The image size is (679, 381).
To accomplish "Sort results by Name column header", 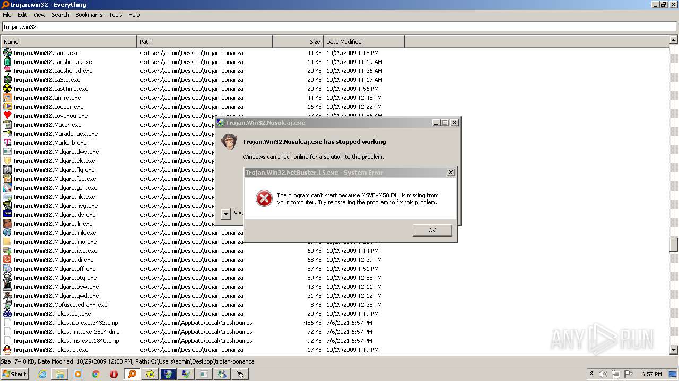I will [x=68, y=42].
